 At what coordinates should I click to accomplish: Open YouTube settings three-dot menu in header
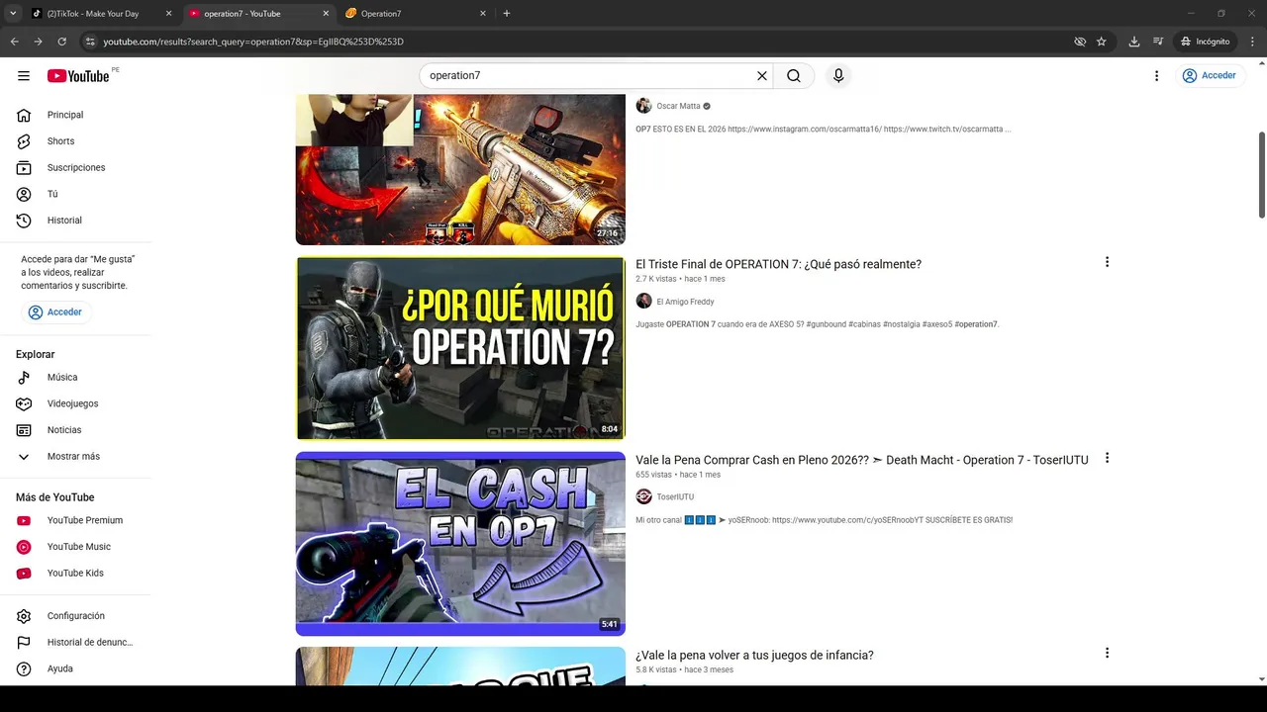(x=1156, y=76)
